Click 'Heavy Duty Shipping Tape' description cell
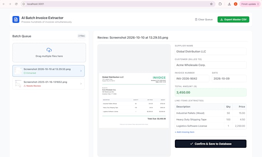 tap(200, 120)
